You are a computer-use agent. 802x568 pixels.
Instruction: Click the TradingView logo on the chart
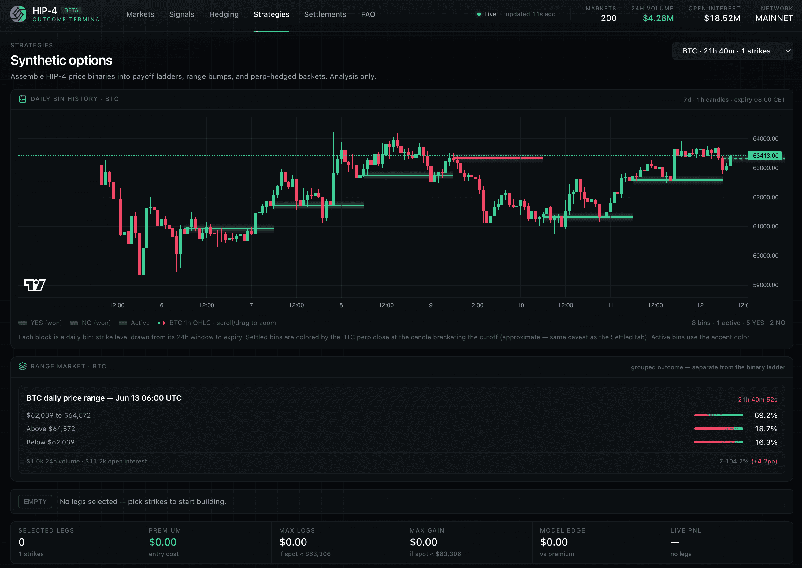point(35,285)
